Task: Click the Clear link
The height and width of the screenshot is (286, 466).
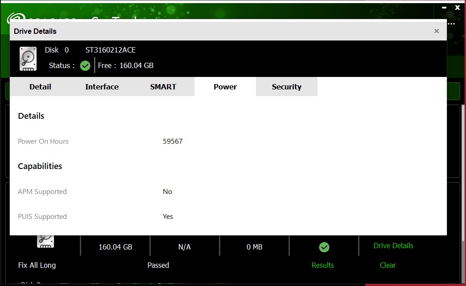Action: [x=388, y=265]
